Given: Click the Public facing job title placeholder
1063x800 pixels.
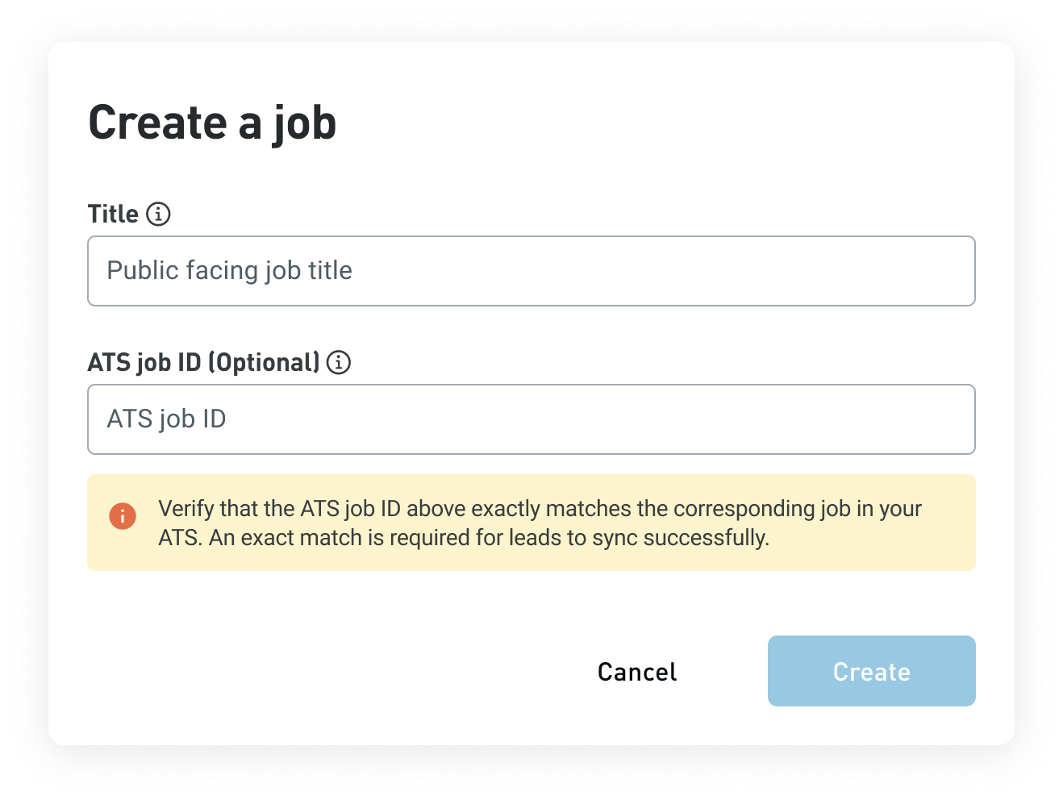Looking at the screenshot, I should (x=230, y=271).
